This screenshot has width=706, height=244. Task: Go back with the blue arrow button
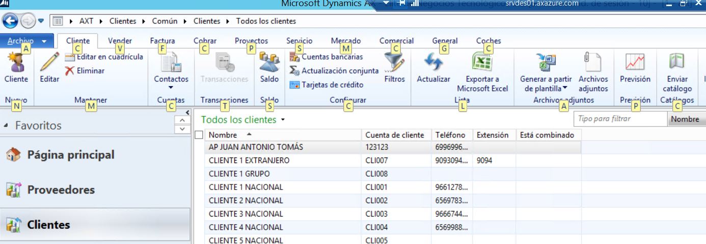pos(10,21)
